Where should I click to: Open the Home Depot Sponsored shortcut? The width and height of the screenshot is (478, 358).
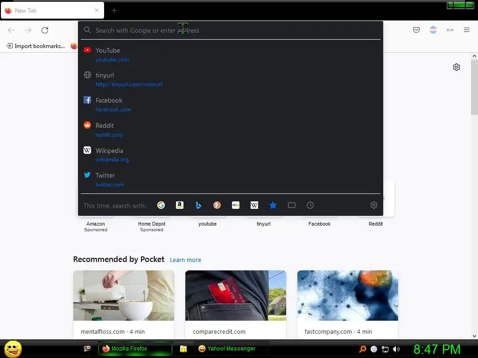click(152, 227)
